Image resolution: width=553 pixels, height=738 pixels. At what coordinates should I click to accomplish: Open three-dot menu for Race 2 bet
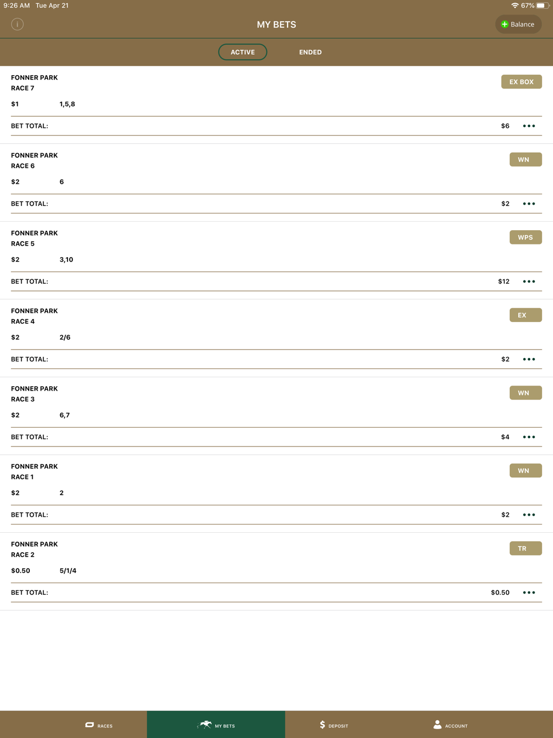pos(529,593)
